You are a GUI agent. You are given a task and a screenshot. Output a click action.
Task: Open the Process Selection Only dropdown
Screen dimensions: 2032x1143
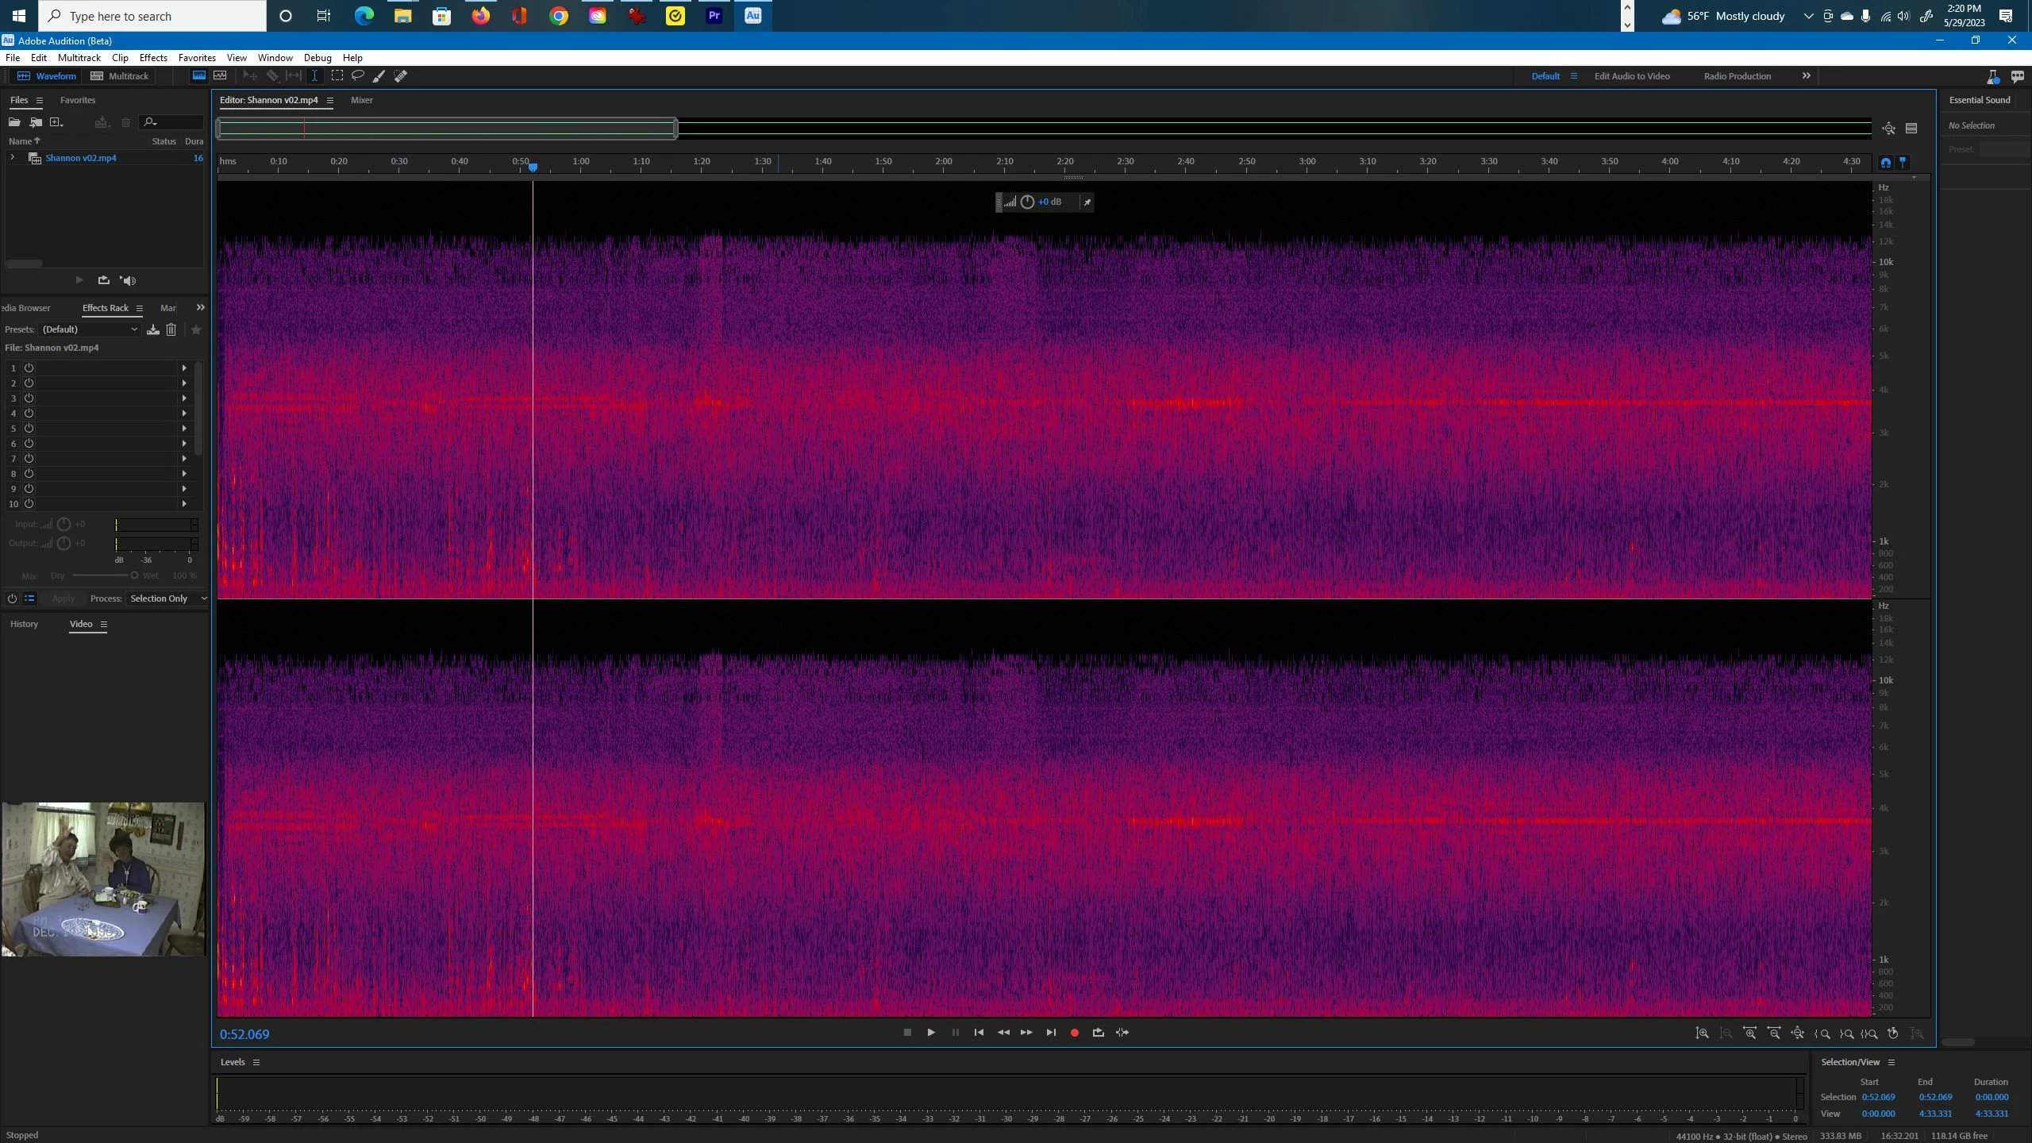pyautogui.click(x=167, y=598)
